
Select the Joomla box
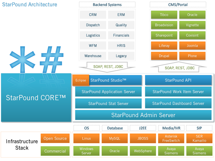click(x=192, y=46)
